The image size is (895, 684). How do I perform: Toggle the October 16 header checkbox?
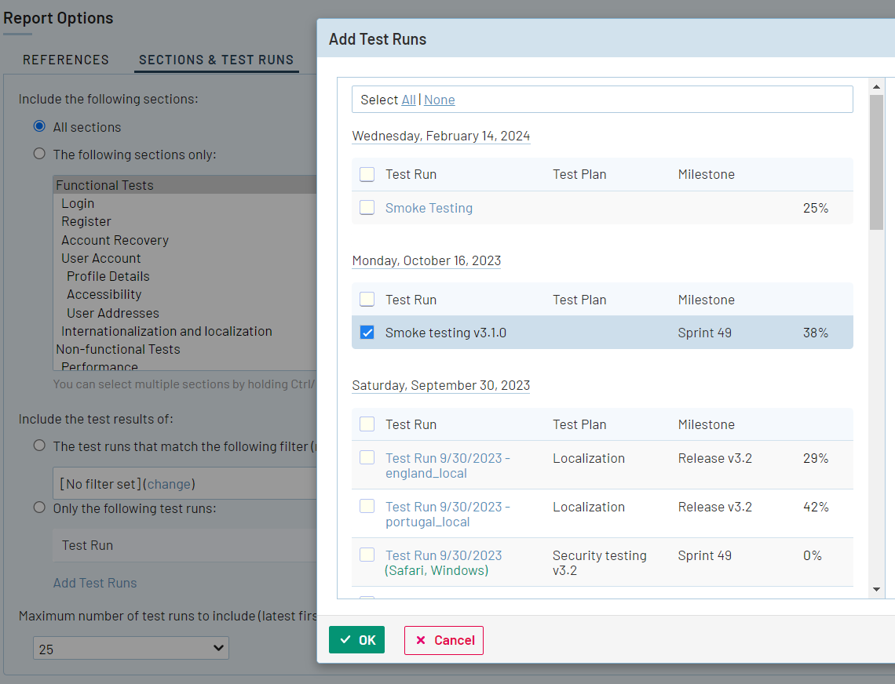[x=367, y=299]
